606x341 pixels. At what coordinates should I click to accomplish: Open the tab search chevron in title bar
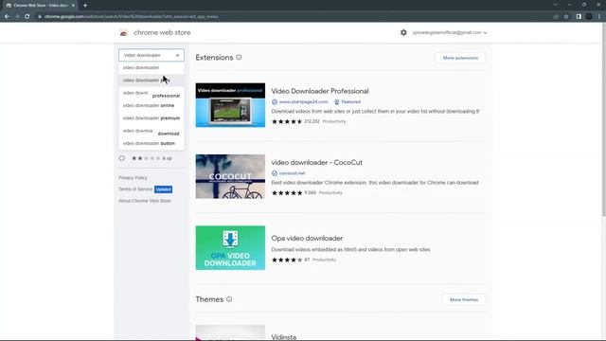555,5
